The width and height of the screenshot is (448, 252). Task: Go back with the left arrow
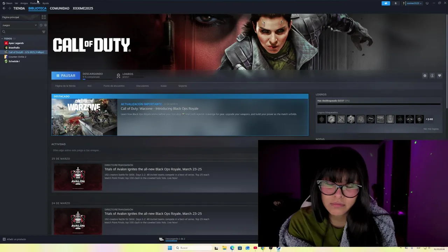4,8
